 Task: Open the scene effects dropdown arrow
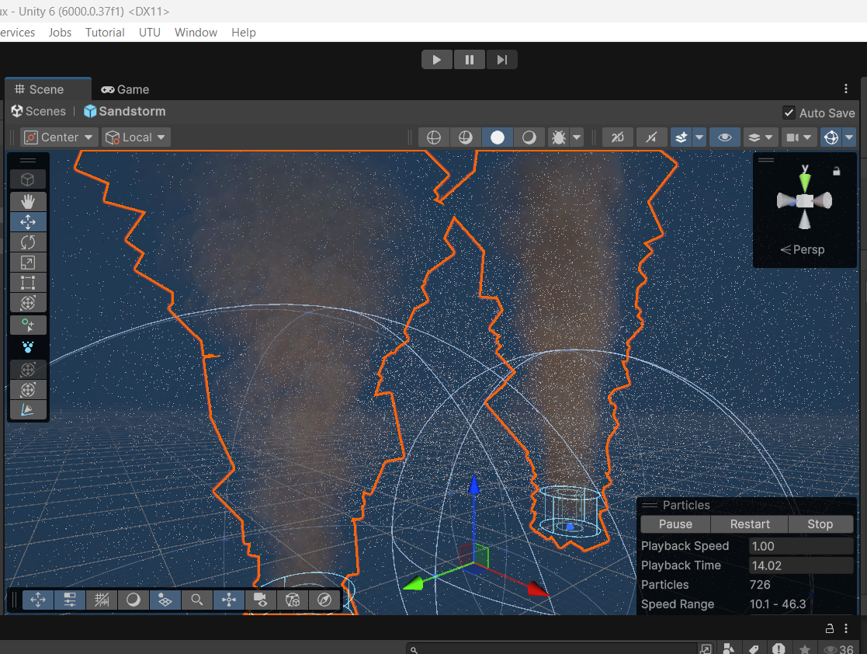click(x=699, y=137)
